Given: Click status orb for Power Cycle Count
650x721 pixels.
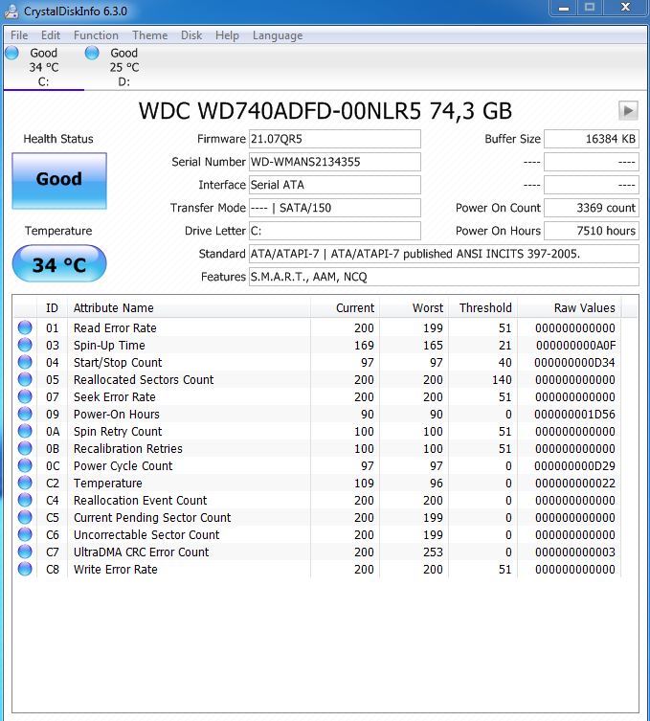Looking at the screenshot, I should [25, 465].
